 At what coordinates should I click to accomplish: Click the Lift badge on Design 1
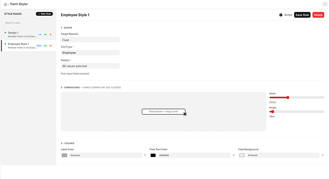click(x=40, y=34)
